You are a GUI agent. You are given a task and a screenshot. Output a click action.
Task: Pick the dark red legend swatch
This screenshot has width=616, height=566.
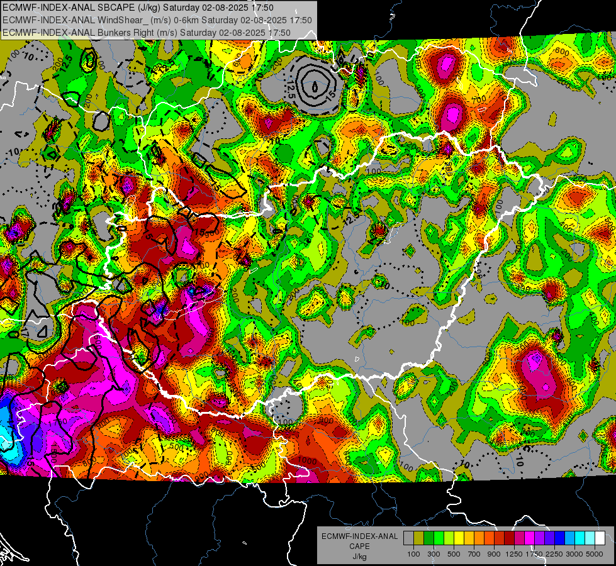[509, 538]
